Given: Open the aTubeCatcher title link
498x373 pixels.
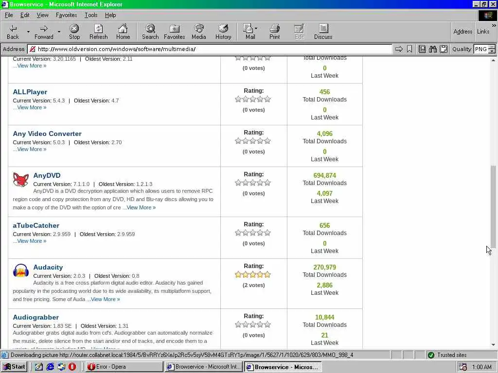Looking at the screenshot, I should point(36,225).
